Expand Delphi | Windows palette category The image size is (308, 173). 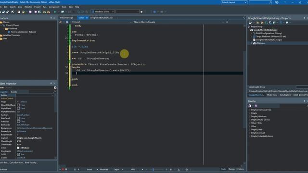pyautogui.click(x=249, y=116)
